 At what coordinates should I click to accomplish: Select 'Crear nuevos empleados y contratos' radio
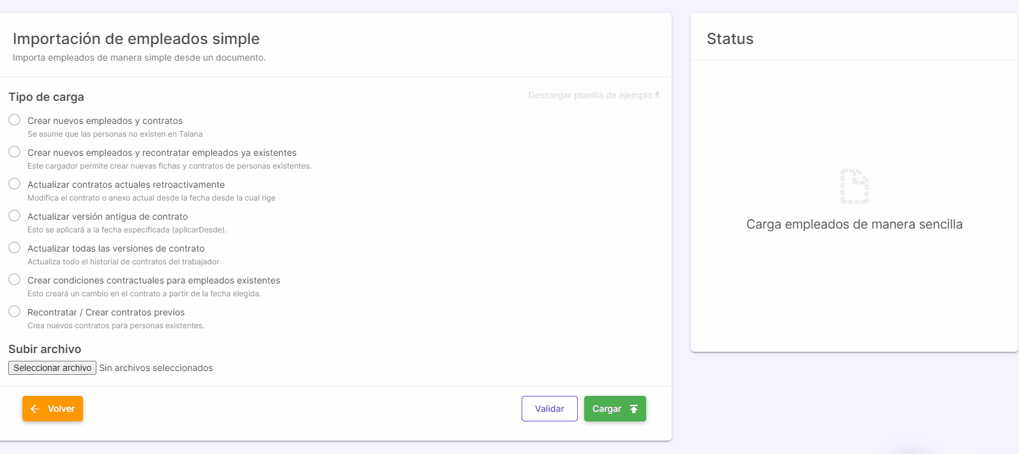click(x=15, y=120)
